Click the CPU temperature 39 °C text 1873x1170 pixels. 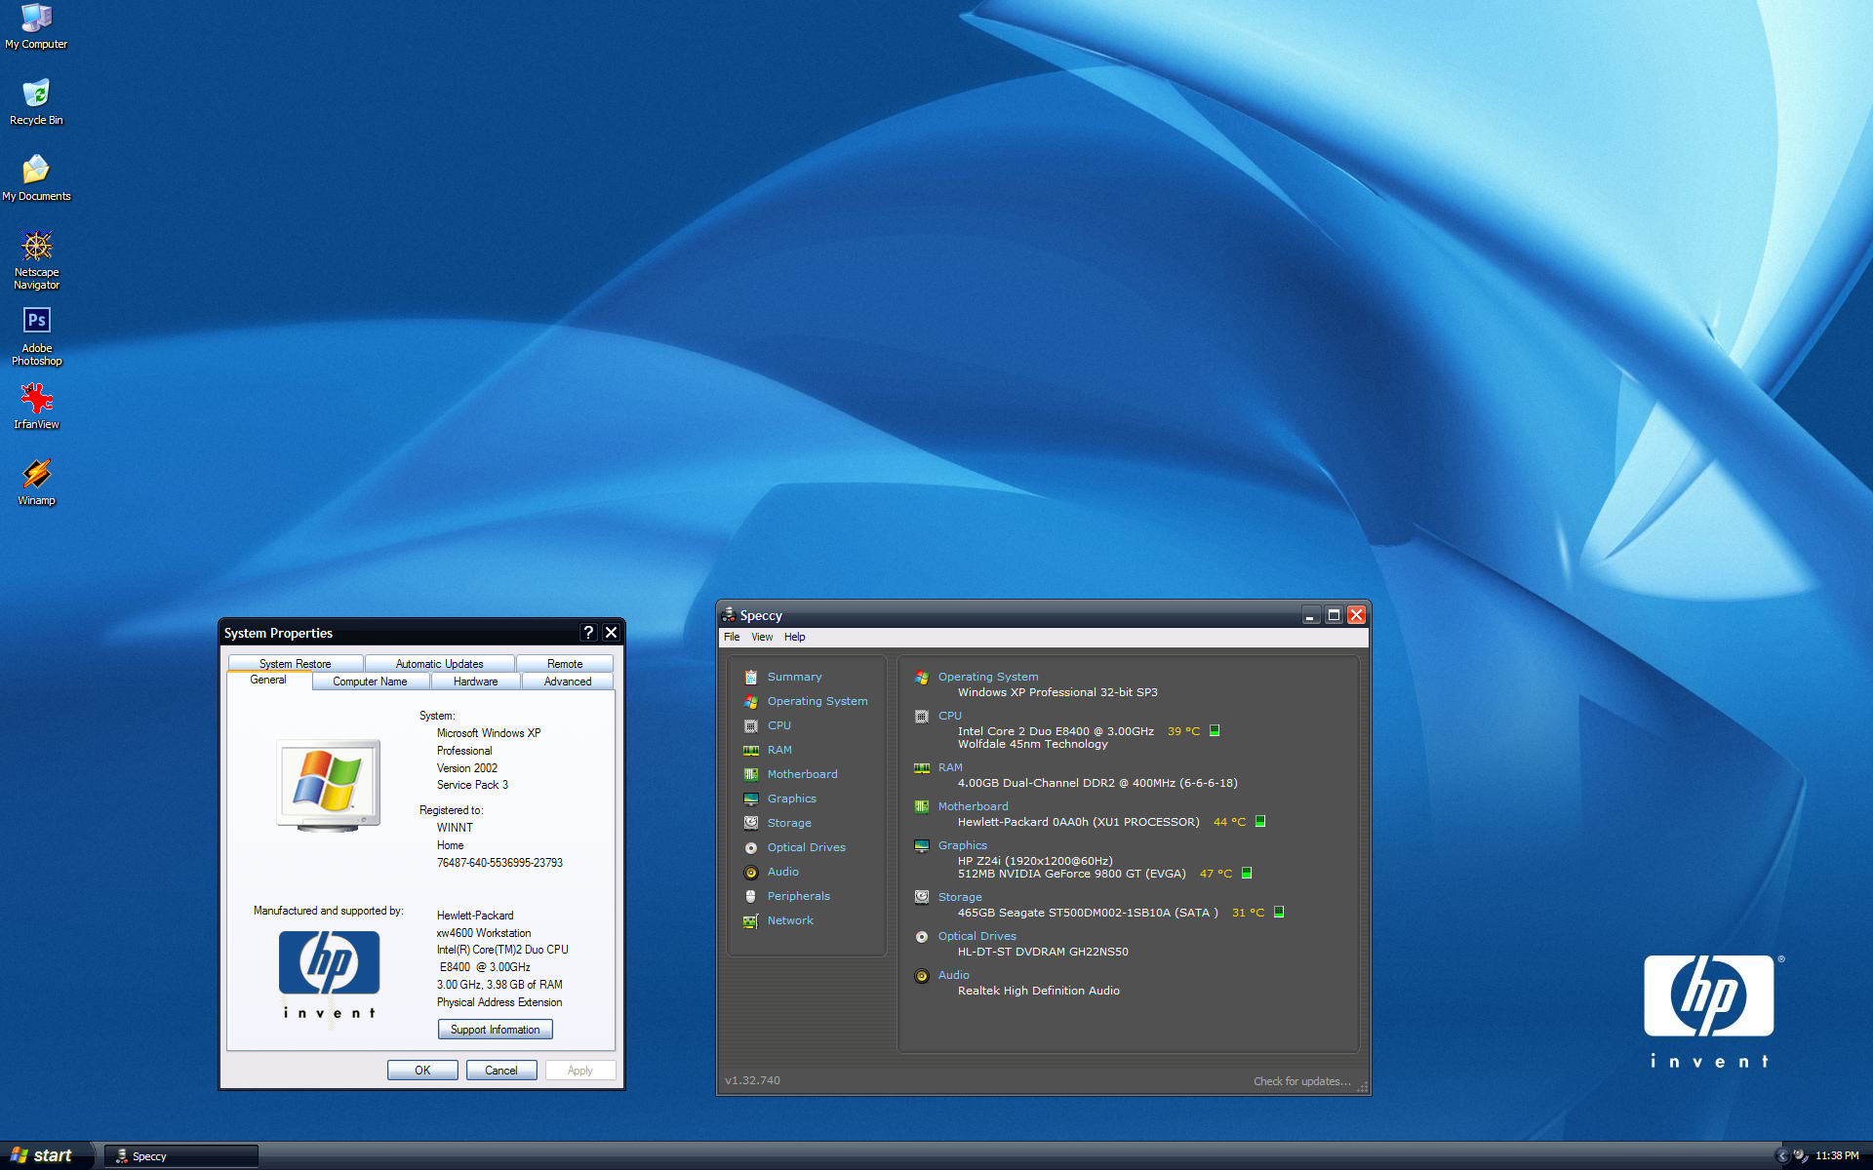(1183, 731)
